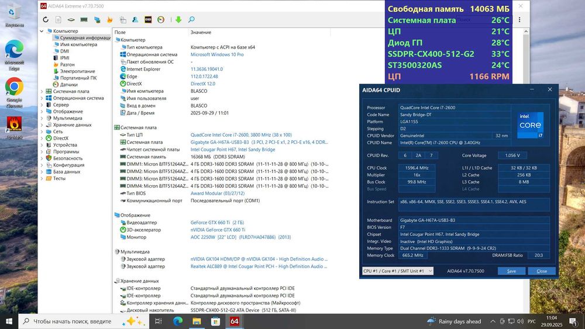This screenshot has width=585, height=329.
Task: Select Разгон in the tree
Action: [67, 64]
